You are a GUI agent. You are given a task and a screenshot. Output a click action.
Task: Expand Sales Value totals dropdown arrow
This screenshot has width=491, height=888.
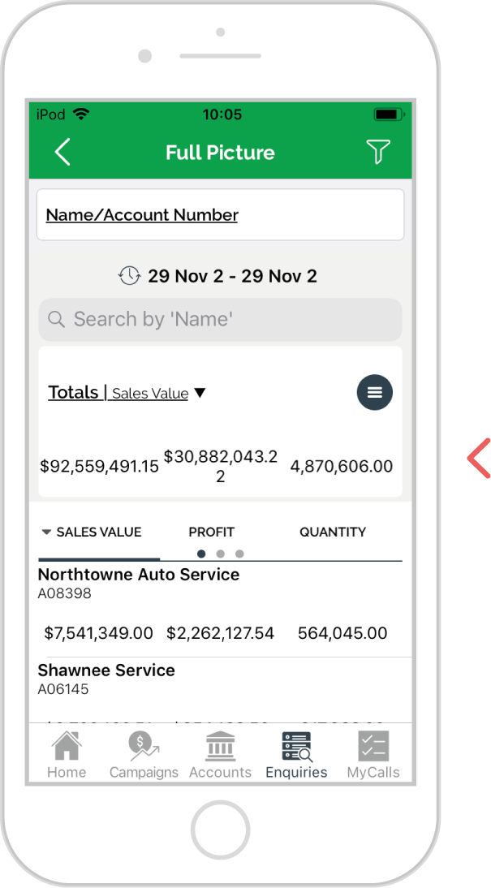click(x=200, y=393)
